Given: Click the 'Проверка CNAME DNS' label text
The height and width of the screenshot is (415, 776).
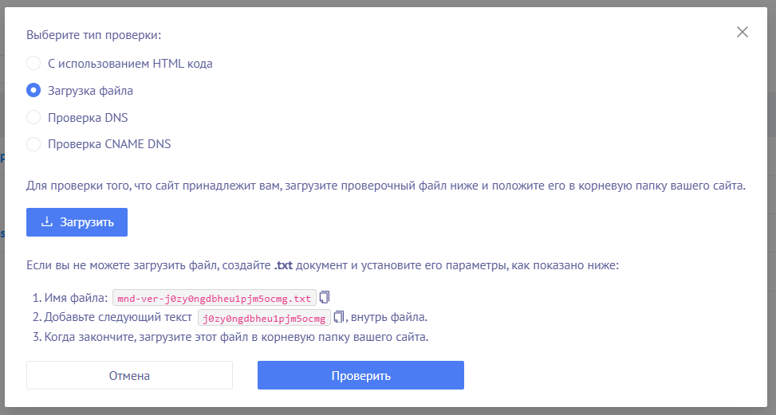Looking at the screenshot, I should 109,144.
